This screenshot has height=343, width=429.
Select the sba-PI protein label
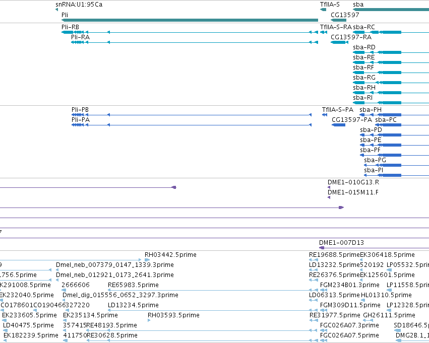(374, 171)
